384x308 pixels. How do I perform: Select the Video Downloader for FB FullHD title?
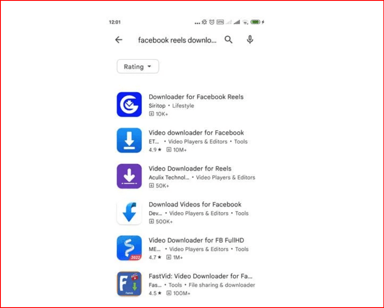[x=196, y=240]
